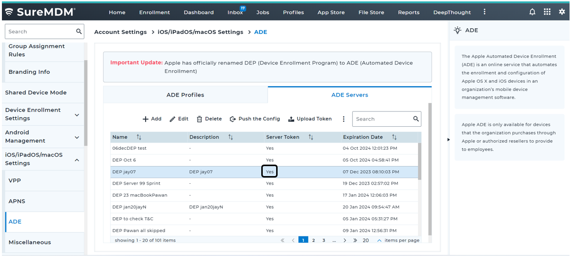This screenshot has height=256, width=571.
Task: Click the Add server button
Action: tap(152, 119)
